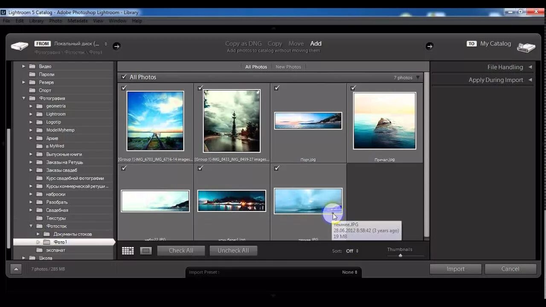
Task: Click the folder icon next to Спорт
Action: click(32, 90)
